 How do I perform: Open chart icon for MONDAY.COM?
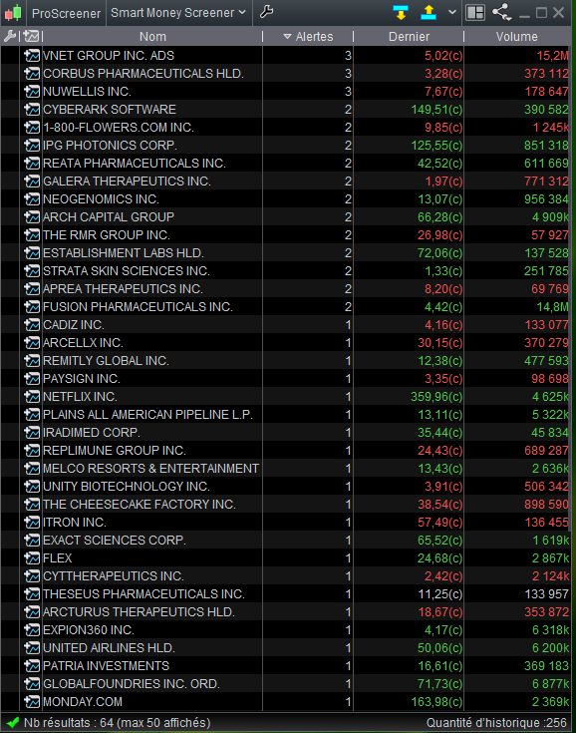point(32,702)
